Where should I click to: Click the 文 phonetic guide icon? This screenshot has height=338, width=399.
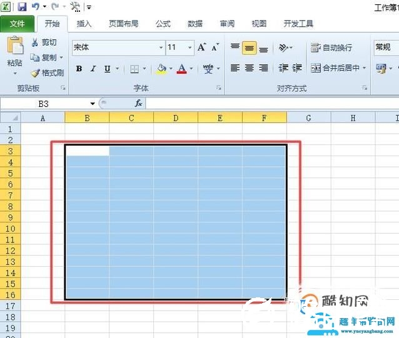click(x=208, y=69)
